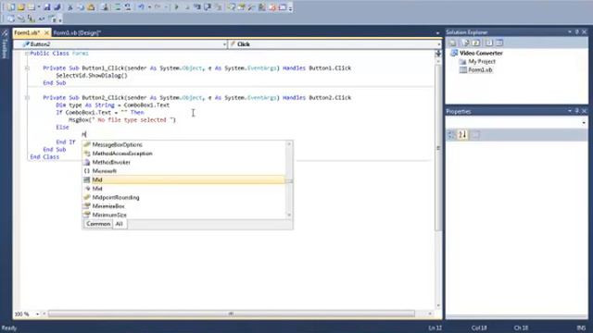The width and height of the screenshot is (593, 333).
Task: Toggle Alphabetical sort in Properties panel
Action: [x=462, y=134]
